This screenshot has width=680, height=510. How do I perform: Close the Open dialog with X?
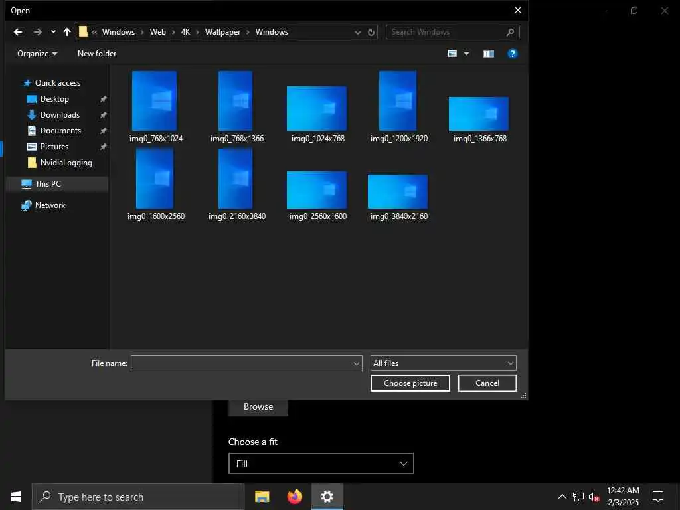518,10
